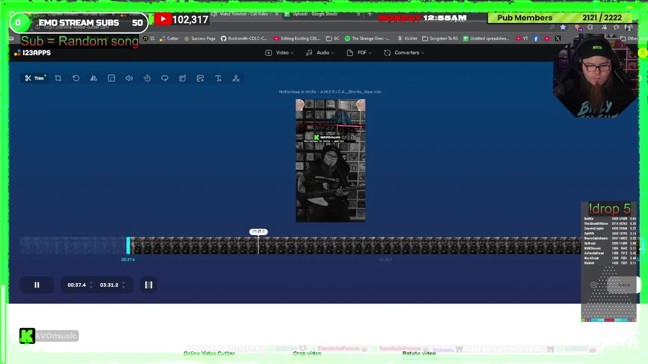
Task: Expand the Audio menu dropdown
Action: coord(320,53)
